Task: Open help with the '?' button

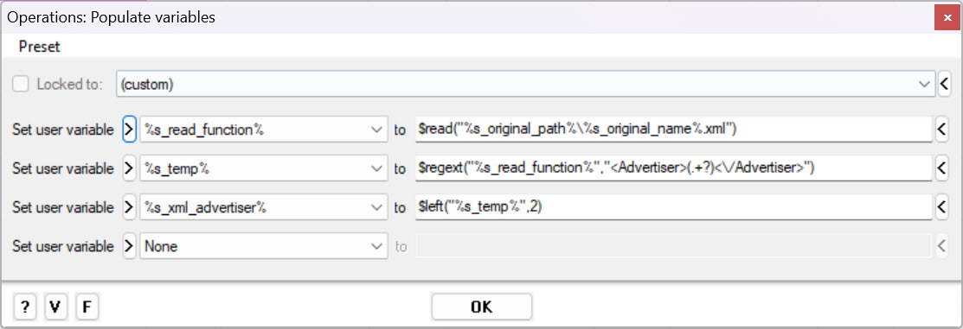Action: [24, 307]
